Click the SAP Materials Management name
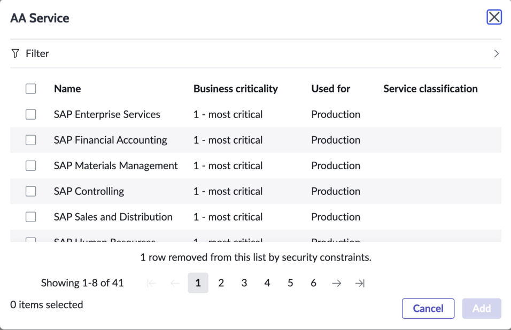The width and height of the screenshot is (511, 330). pyautogui.click(x=115, y=166)
